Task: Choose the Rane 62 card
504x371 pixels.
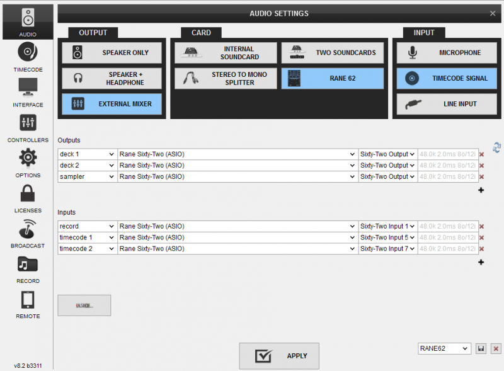Action: point(333,79)
